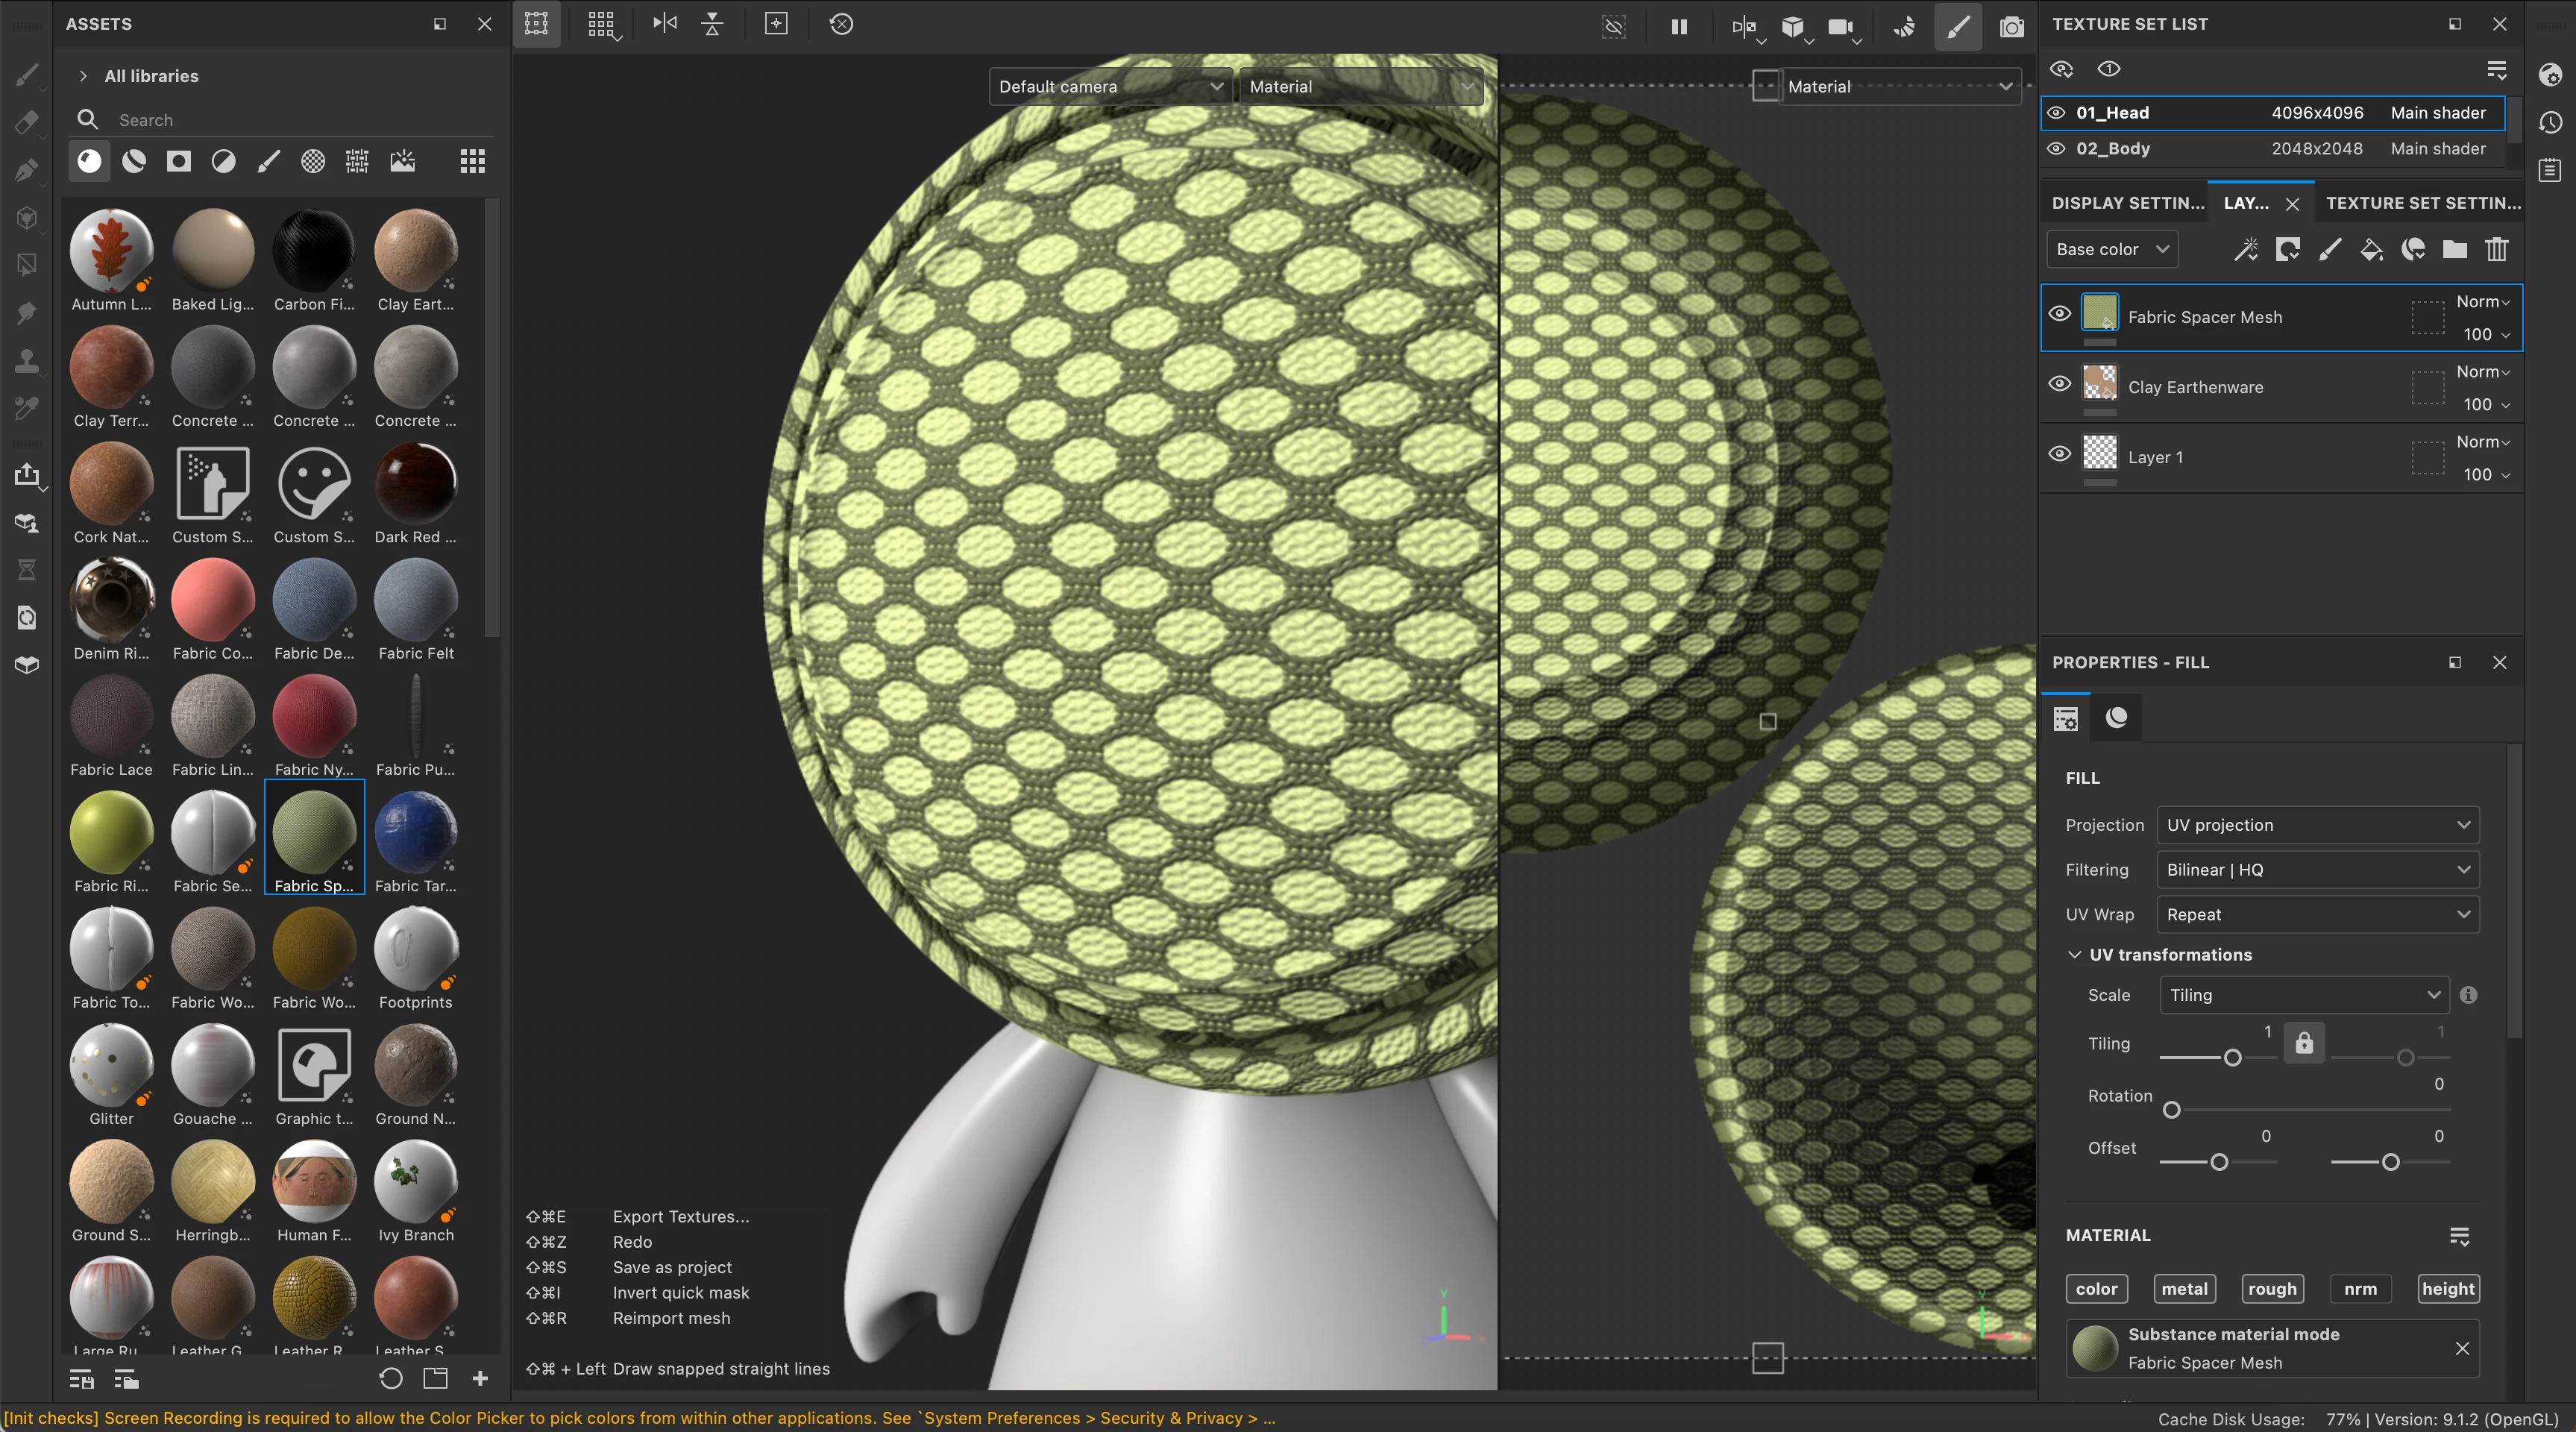
Task: Toggle the rough material channel button
Action: [x=2272, y=1289]
